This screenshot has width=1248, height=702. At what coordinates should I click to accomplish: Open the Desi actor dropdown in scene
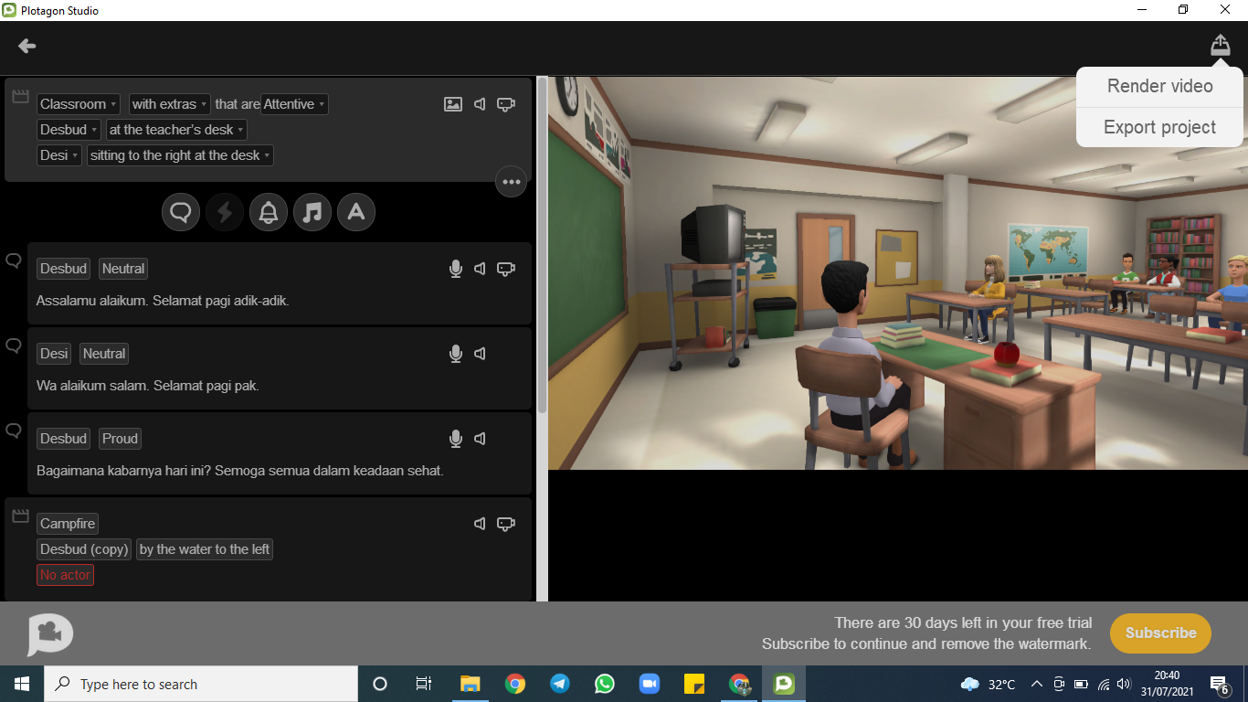(59, 155)
